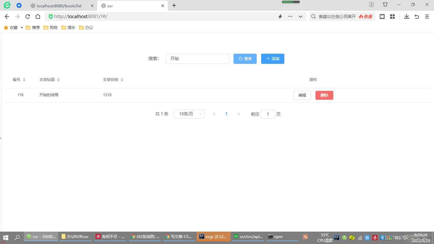Screen dimensions: 434x244
Task: Switch to ssr/src/api HBuilder taskbar item
Action: [248, 237]
